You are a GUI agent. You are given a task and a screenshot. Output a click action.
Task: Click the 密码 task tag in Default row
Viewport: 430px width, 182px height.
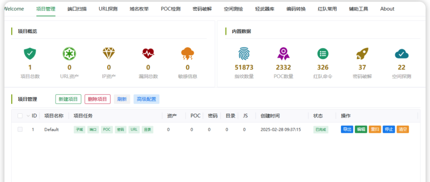point(121,130)
